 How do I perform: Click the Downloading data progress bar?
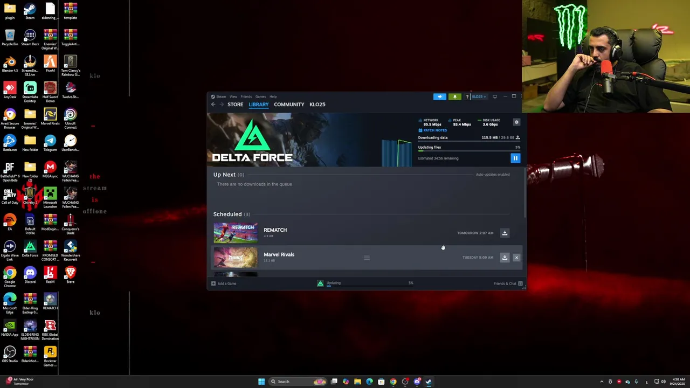(x=469, y=142)
